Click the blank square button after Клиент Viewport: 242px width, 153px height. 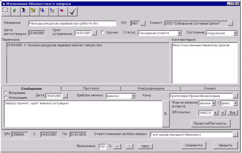coord(235,23)
